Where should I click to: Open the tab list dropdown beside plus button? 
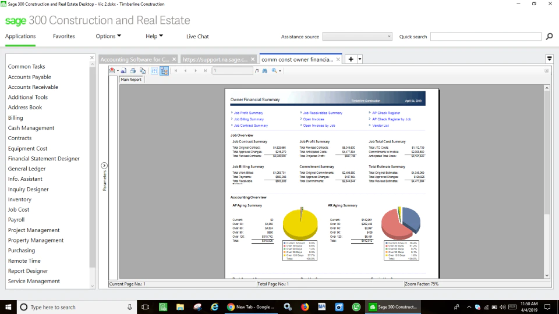(x=360, y=59)
